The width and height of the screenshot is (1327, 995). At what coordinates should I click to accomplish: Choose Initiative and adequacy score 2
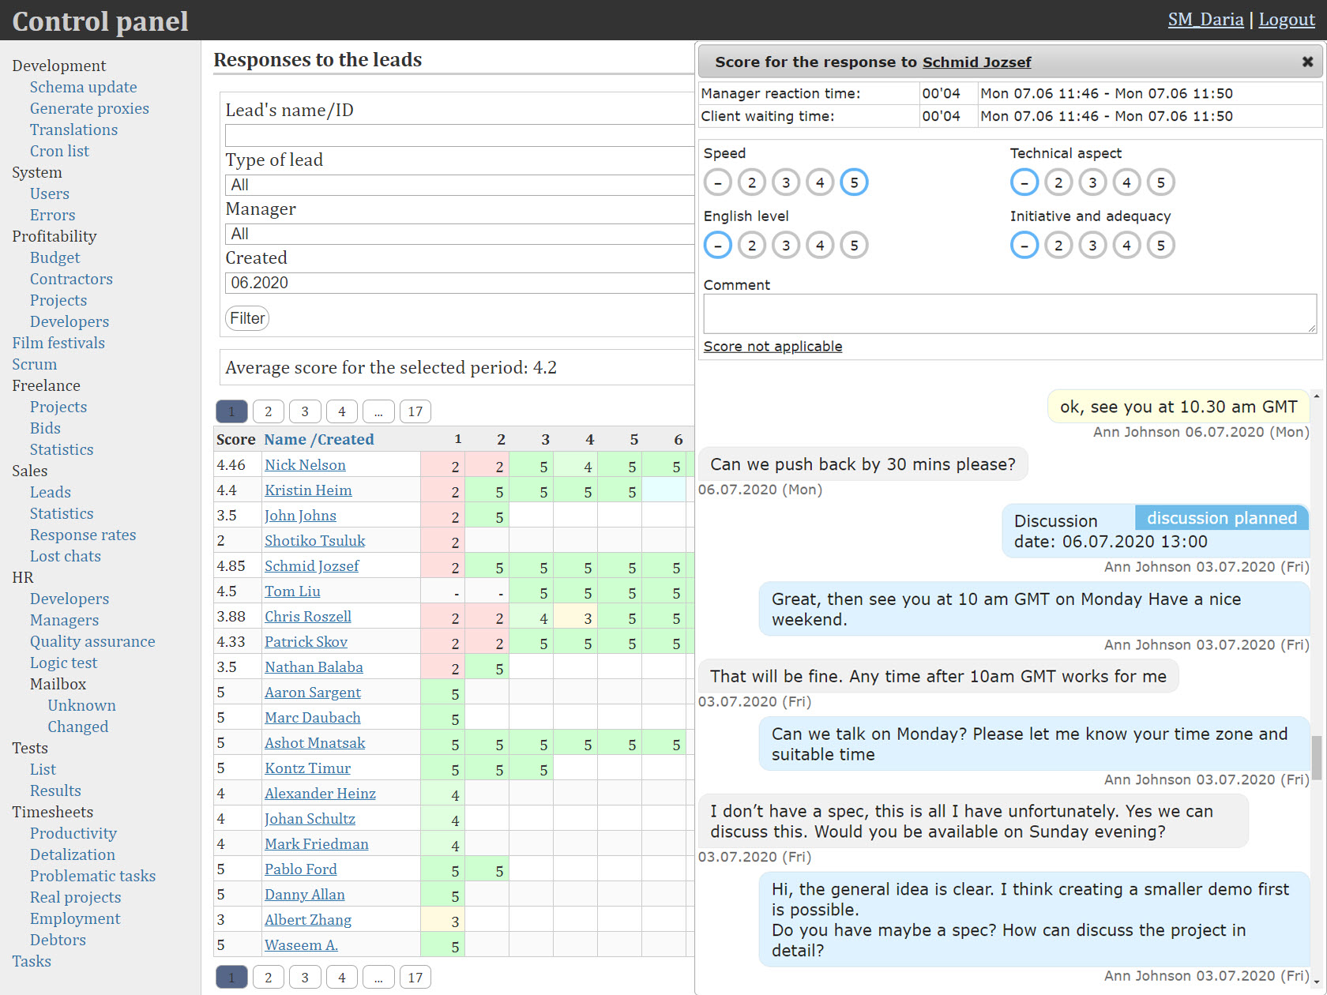pyautogui.click(x=1058, y=246)
